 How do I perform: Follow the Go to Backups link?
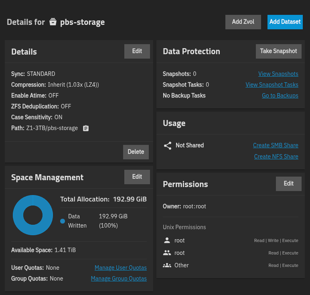[280, 96]
